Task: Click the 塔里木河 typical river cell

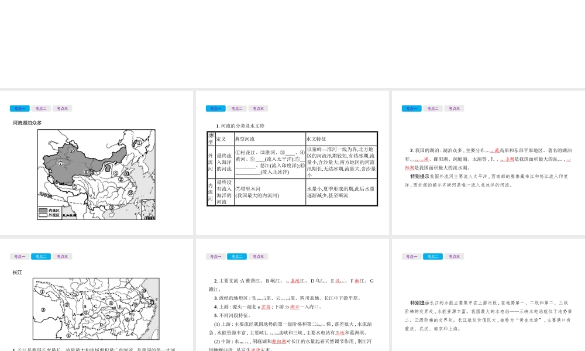Action: coord(270,192)
